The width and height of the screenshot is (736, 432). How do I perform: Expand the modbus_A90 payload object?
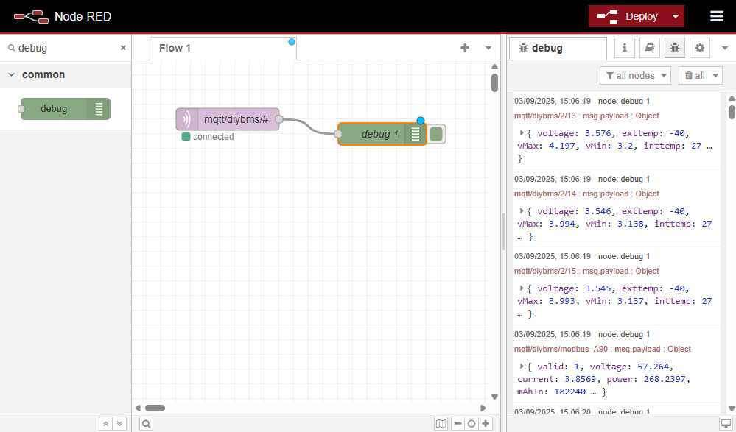(522, 366)
